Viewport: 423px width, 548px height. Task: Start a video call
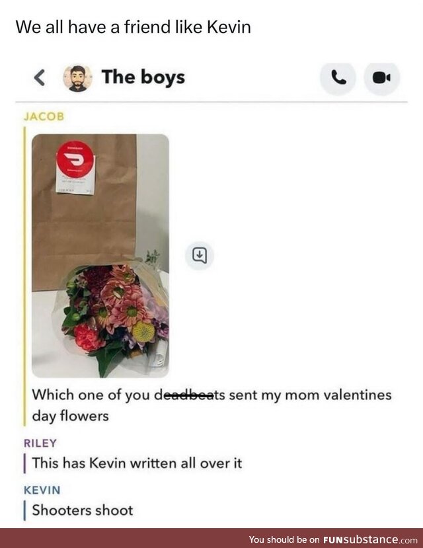click(381, 78)
